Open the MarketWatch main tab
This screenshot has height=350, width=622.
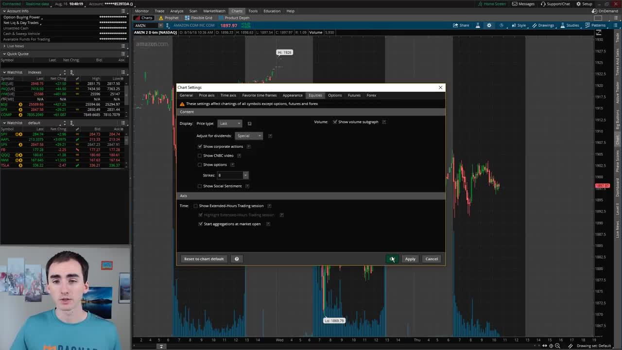click(214, 11)
